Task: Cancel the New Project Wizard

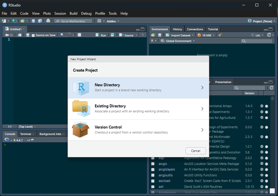Action: pos(195,151)
